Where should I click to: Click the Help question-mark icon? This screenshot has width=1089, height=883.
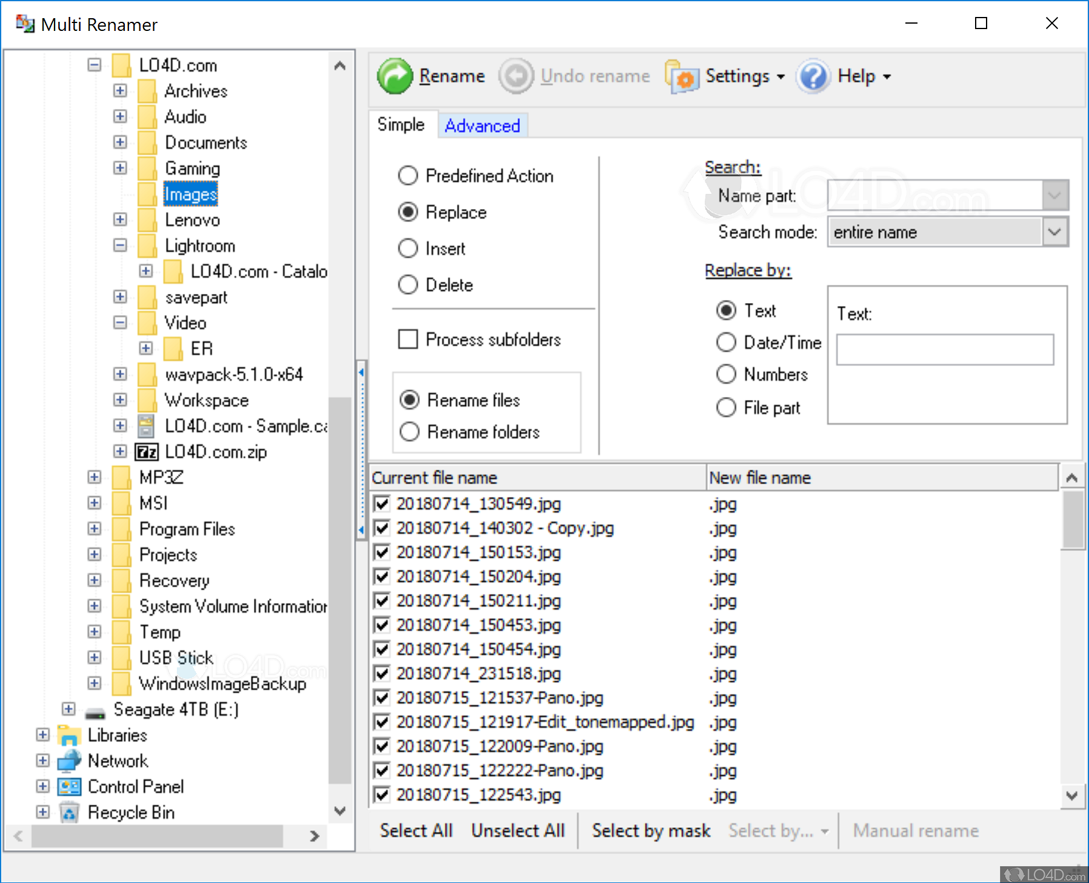tap(814, 76)
